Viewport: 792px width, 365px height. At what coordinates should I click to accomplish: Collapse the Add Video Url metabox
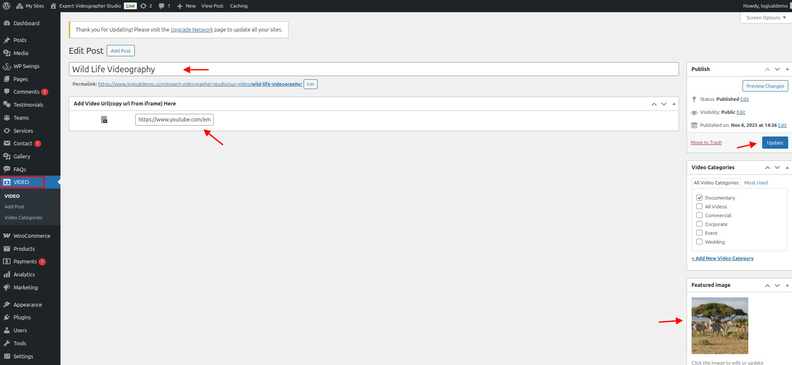pyautogui.click(x=674, y=104)
